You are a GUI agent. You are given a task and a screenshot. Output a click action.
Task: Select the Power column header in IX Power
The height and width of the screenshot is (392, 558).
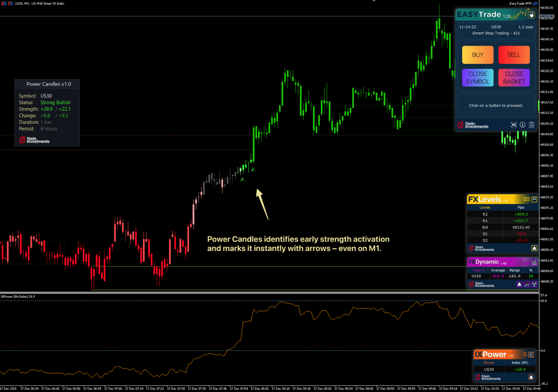[x=489, y=363]
